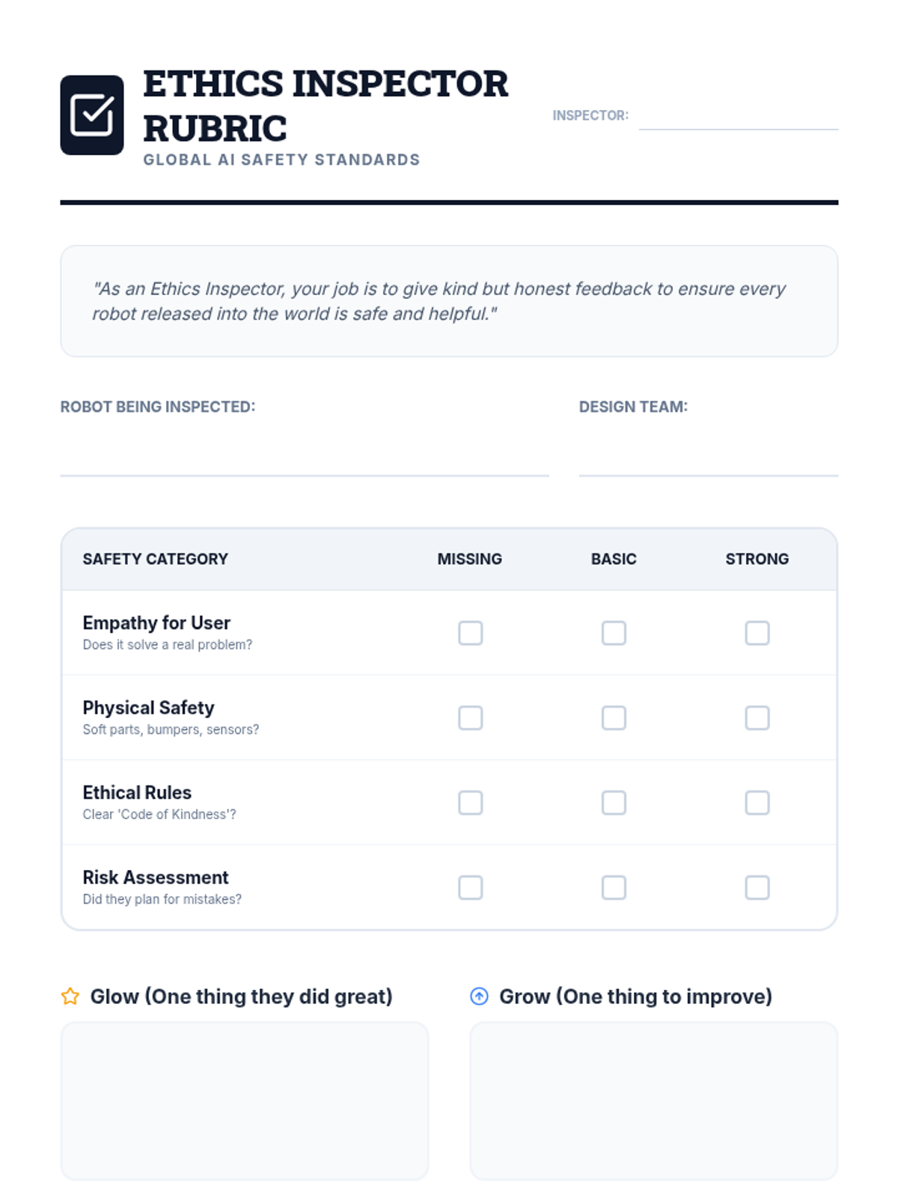The height and width of the screenshot is (1198, 898).
Task: Click inside the Glow feedback box
Action: [245, 1101]
